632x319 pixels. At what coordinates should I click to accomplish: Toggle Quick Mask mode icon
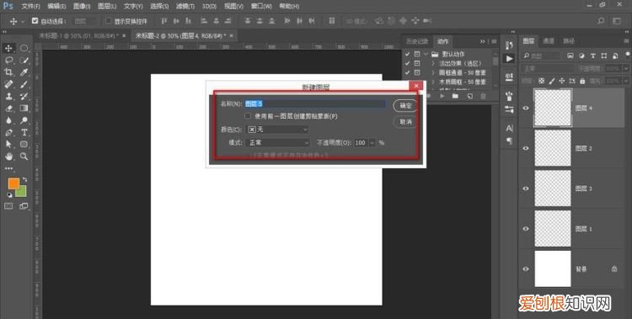point(8,206)
